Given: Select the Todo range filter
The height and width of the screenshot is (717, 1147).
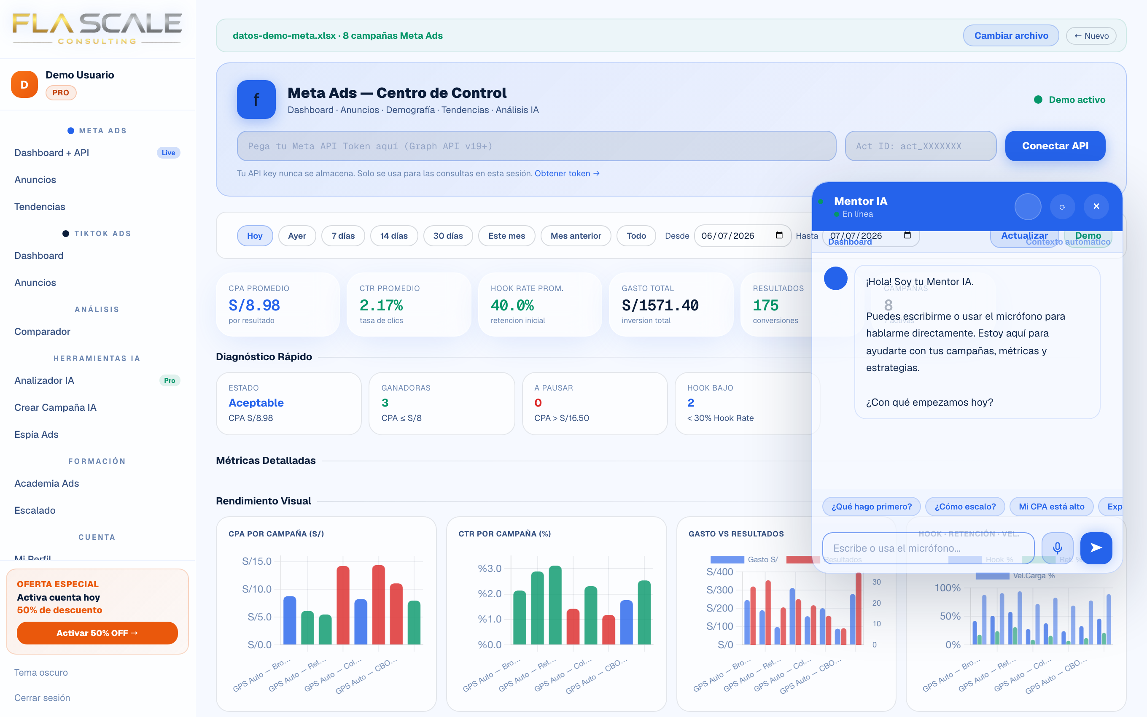Looking at the screenshot, I should [636, 236].
